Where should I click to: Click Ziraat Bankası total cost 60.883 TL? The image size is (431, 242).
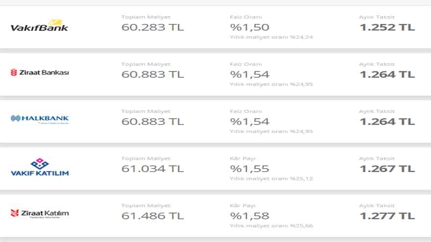click(152, 74)
